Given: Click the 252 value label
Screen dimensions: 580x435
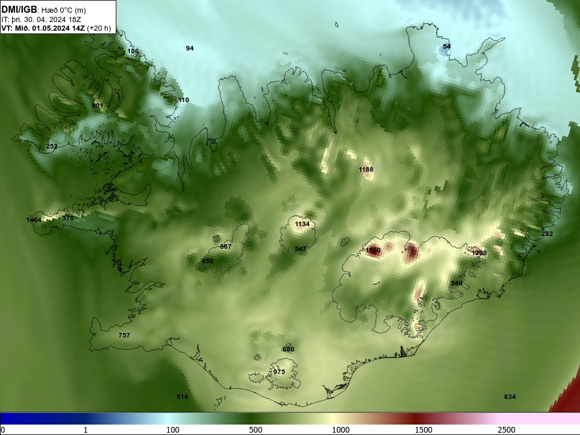Looking at the screenshot, I should [52, 146].
